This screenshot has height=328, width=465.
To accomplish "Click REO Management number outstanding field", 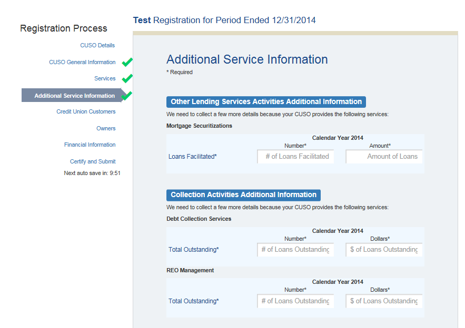I will pos(295,301).
